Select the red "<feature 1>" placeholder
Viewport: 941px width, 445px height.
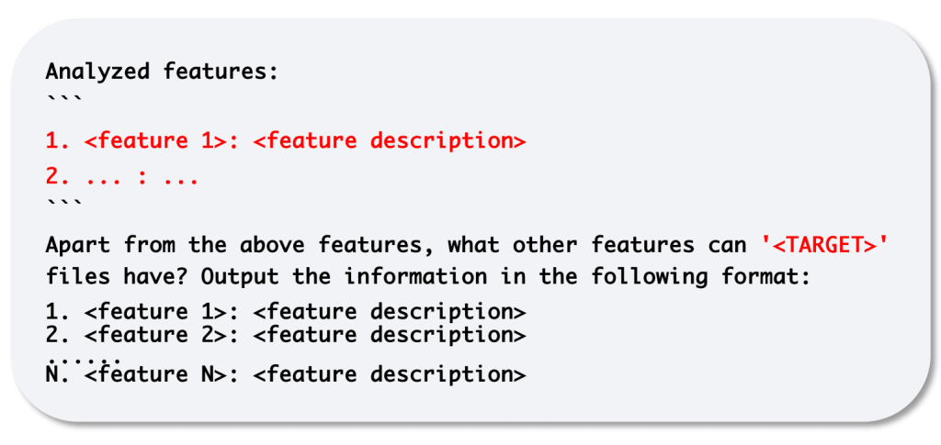click(x=162, y=141)
